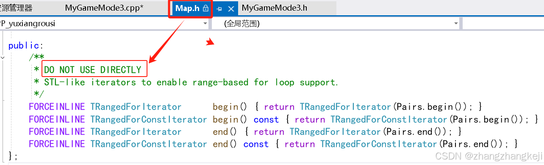The image size is (544, 165).
Task: Click the pin icon on the Map.h tab
Action: coord(219,8)
